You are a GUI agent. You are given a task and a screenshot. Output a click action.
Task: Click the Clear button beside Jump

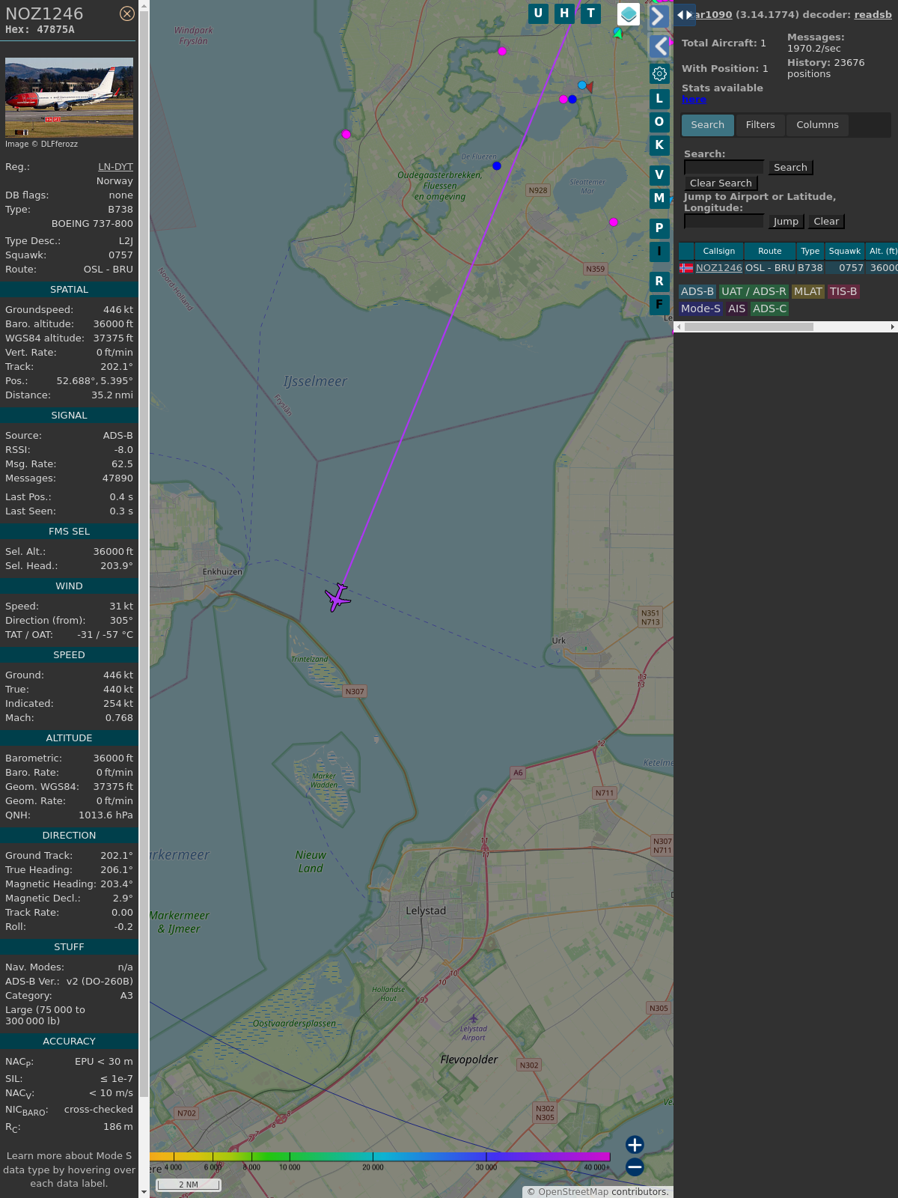click(x=826, y=222)
